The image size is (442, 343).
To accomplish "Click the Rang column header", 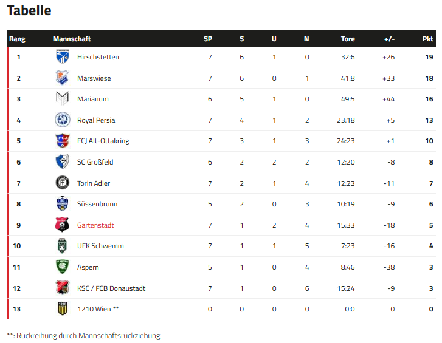I will [x=17, y=39].
